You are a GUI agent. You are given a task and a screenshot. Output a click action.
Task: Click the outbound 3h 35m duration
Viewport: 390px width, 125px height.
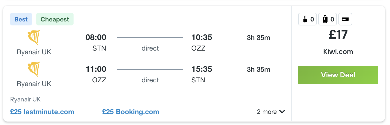(259, 38)
